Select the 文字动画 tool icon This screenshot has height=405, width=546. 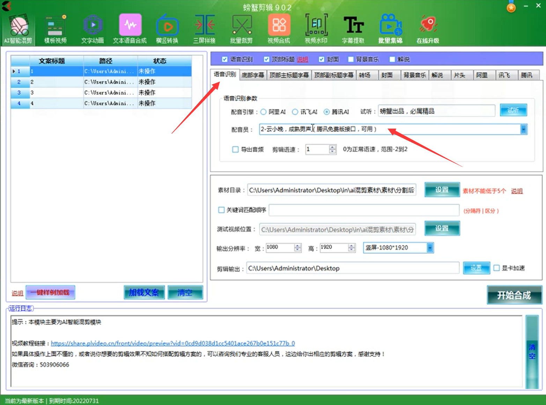(93, 29)
